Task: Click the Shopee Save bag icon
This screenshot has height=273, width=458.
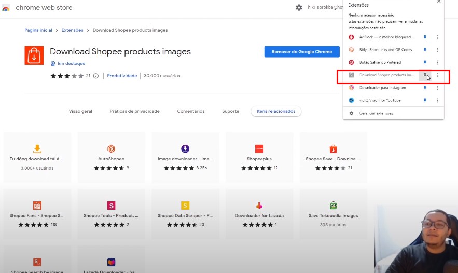Action: tap(334, 149)
